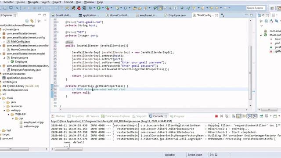Click Remove Launch gray X icon in Console

tap(221, 116)
